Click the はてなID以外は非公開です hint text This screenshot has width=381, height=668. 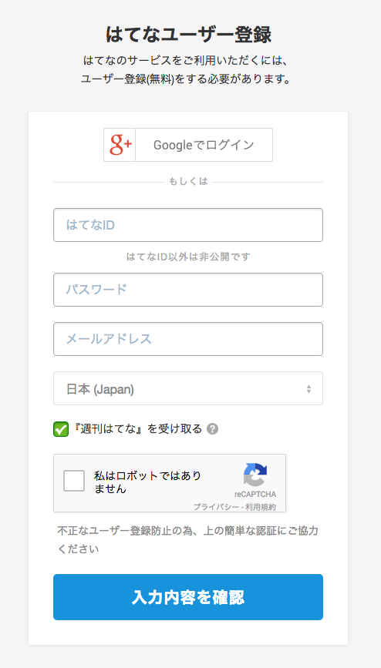(188, 257)
